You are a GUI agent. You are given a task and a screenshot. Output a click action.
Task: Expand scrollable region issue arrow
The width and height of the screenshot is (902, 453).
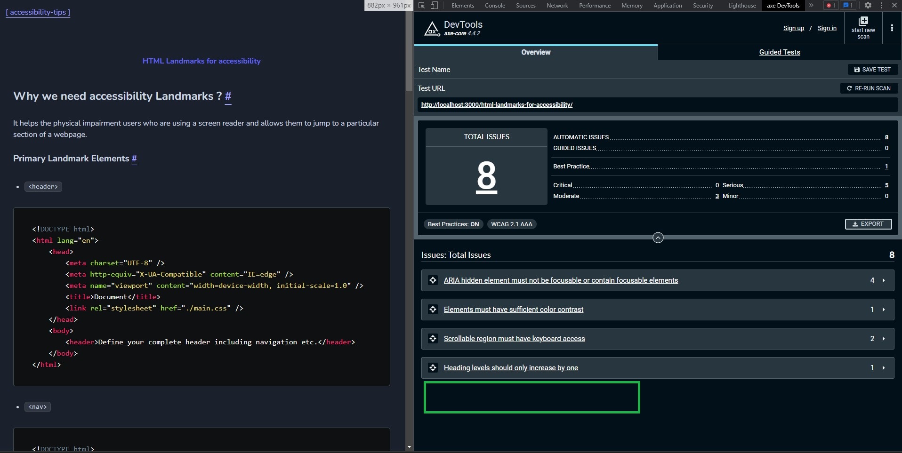[x=884, y=339]
